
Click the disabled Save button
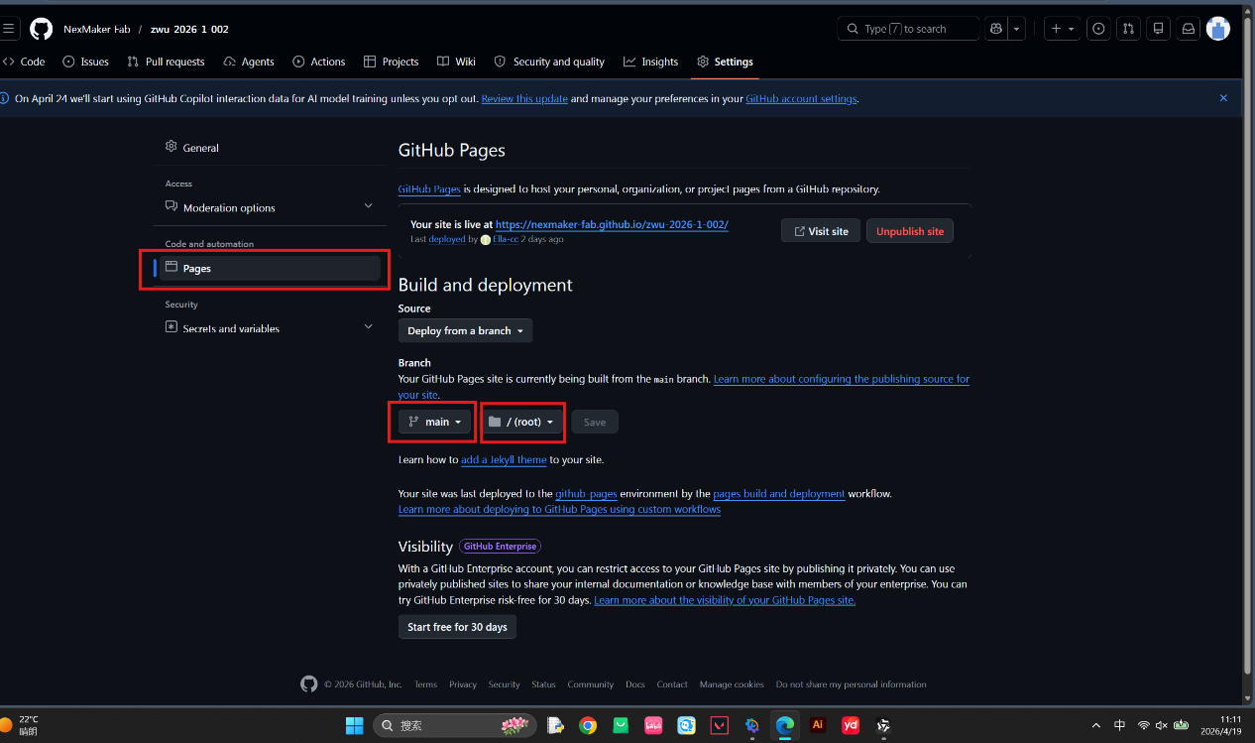(595, 422)
